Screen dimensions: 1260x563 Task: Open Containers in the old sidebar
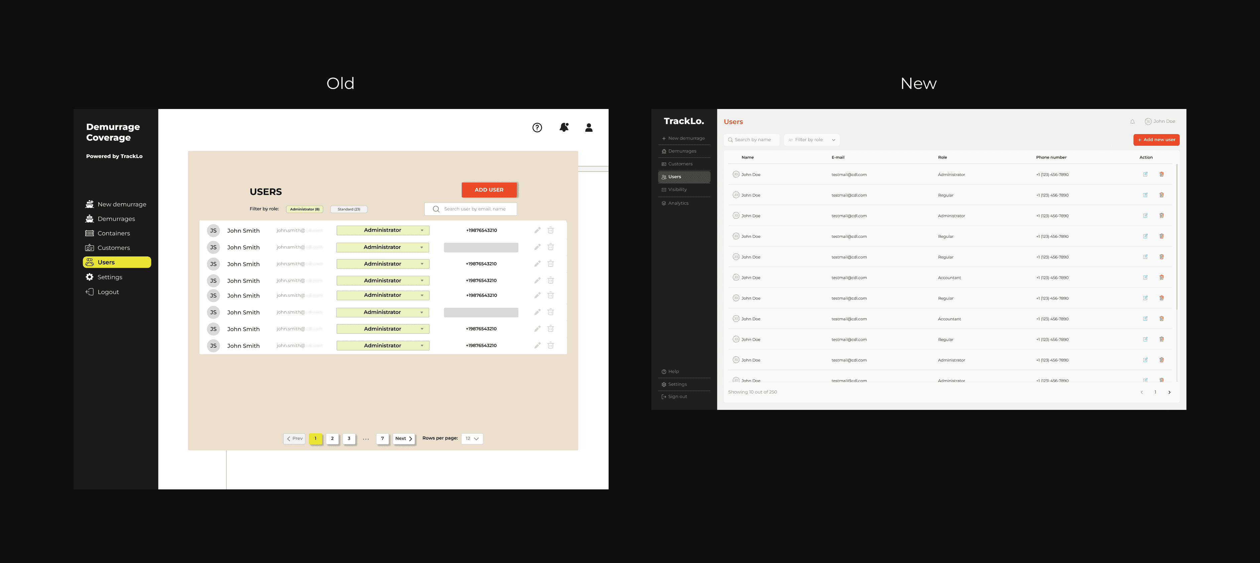point(113,233)
